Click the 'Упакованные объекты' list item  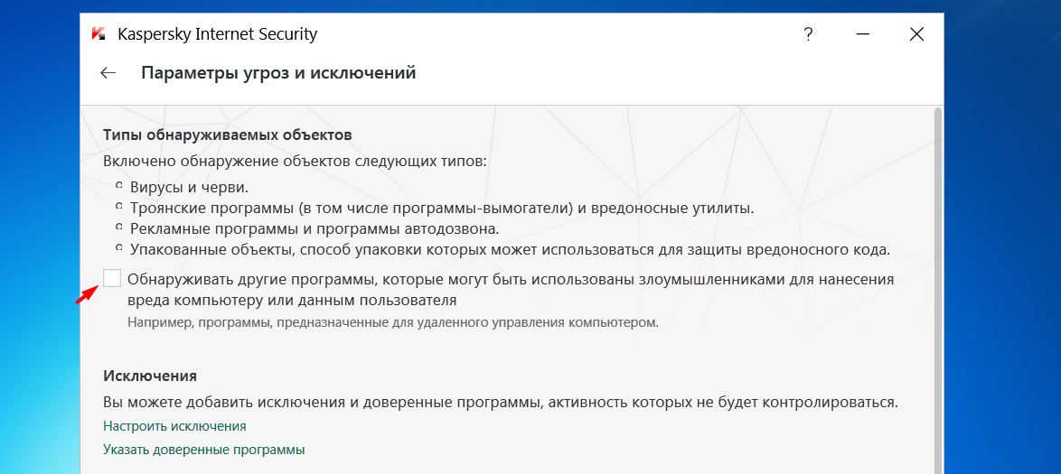click(x=509, y=249)
